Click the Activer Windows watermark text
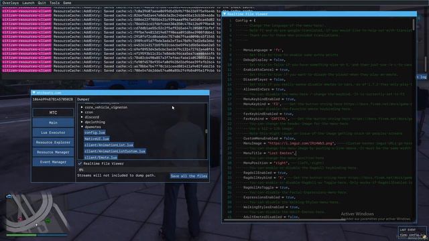The height and width of the screenshot is (241, 429). click(x=357, y=214)
